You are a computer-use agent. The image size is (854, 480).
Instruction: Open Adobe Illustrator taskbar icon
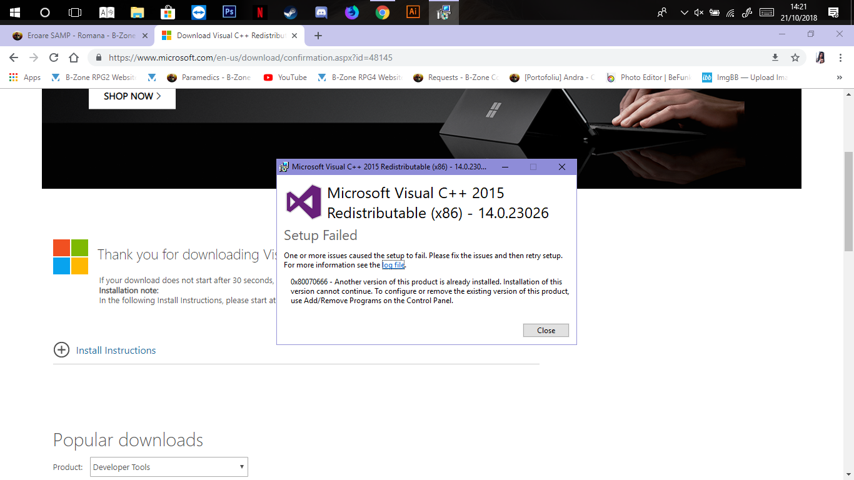pos(413,12)
